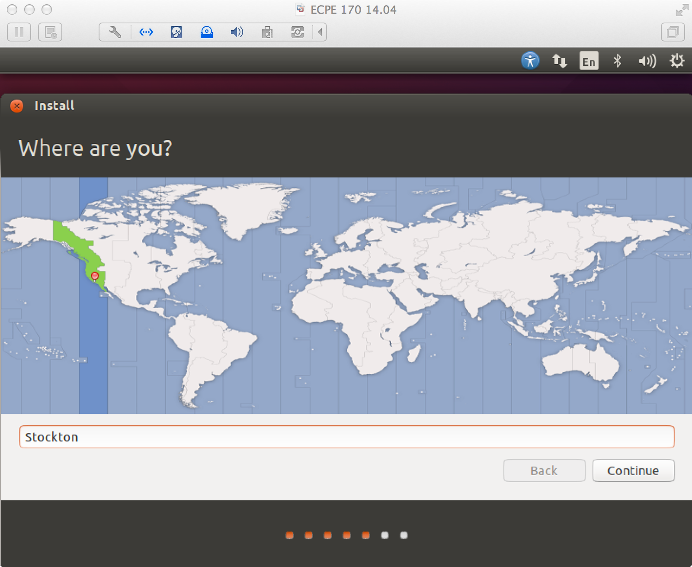Open the session menu via the gear icon
Image resolution: width=692 pixels, height=567 pixels.
click(x=677, y=61)
